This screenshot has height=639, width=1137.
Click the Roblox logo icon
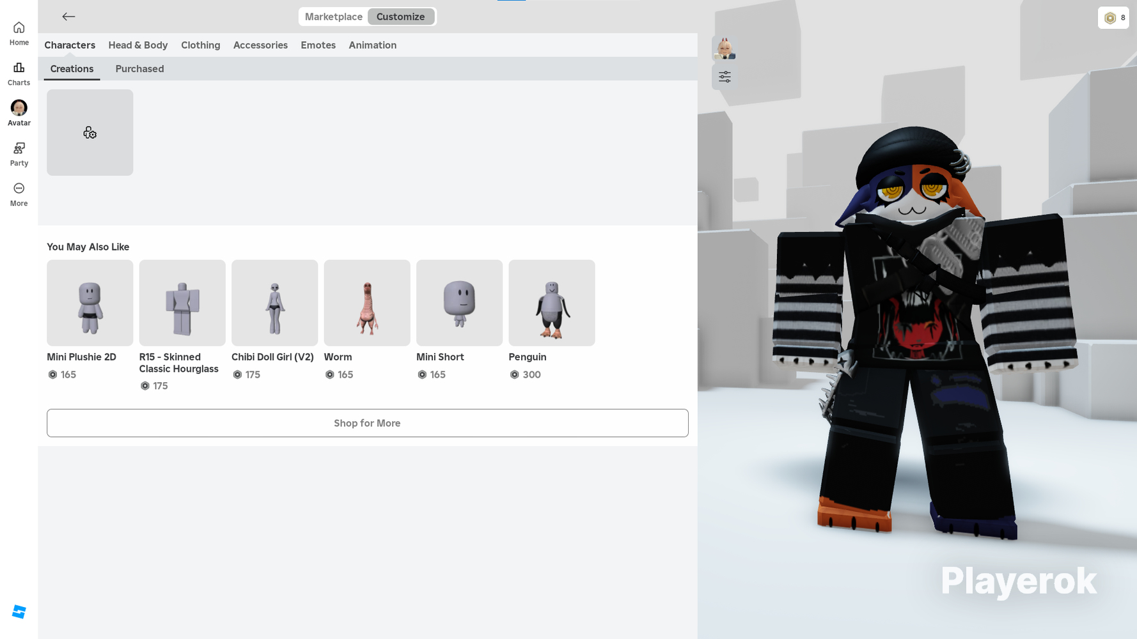[19, 612]
